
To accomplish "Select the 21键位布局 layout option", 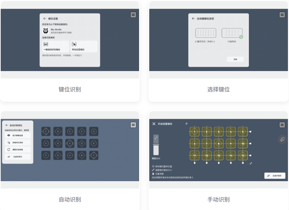I will click(x=206, y=32).
